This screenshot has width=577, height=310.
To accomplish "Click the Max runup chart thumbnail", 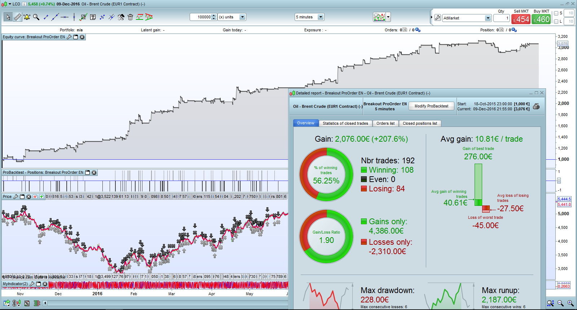I will click(x=449, y=296).
